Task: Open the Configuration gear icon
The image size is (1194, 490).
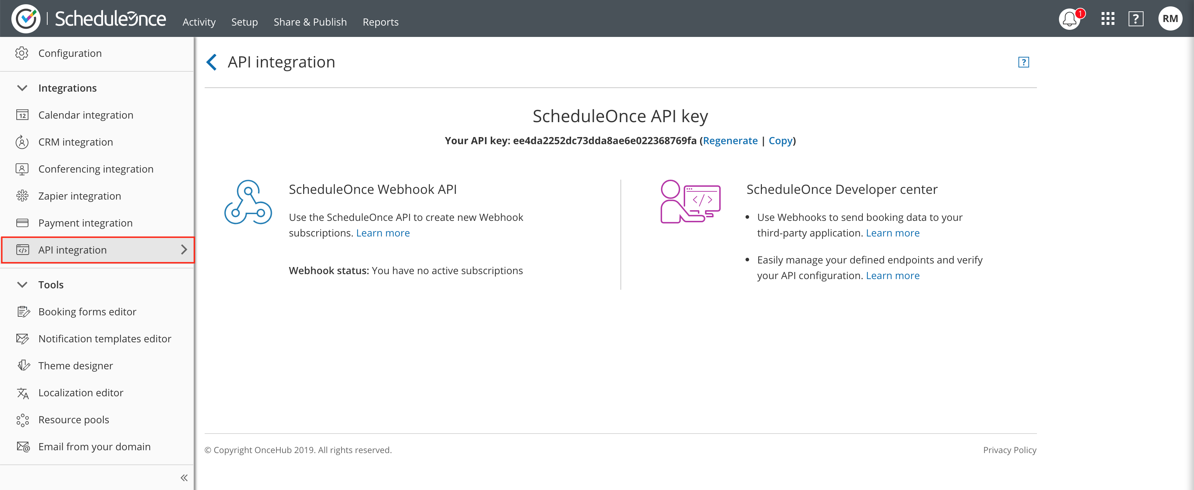Action: click(x=22, y=53)
